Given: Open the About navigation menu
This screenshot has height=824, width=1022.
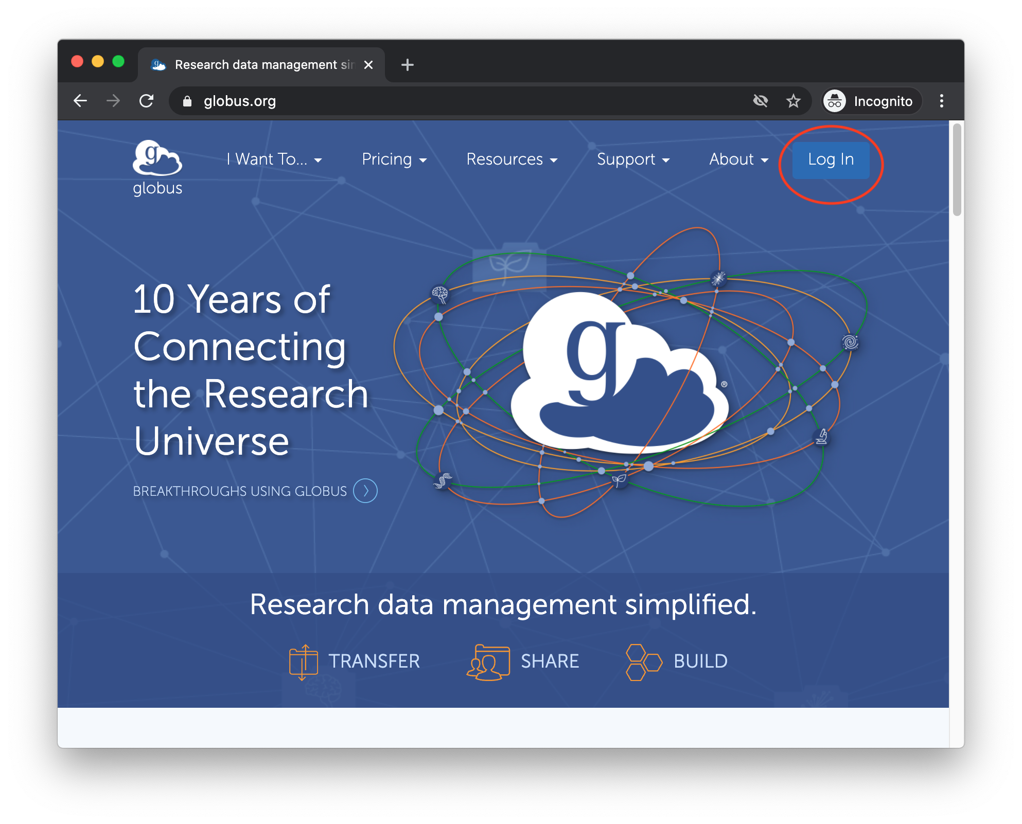Looking at the screenshot, I should [x=738, y=159].
